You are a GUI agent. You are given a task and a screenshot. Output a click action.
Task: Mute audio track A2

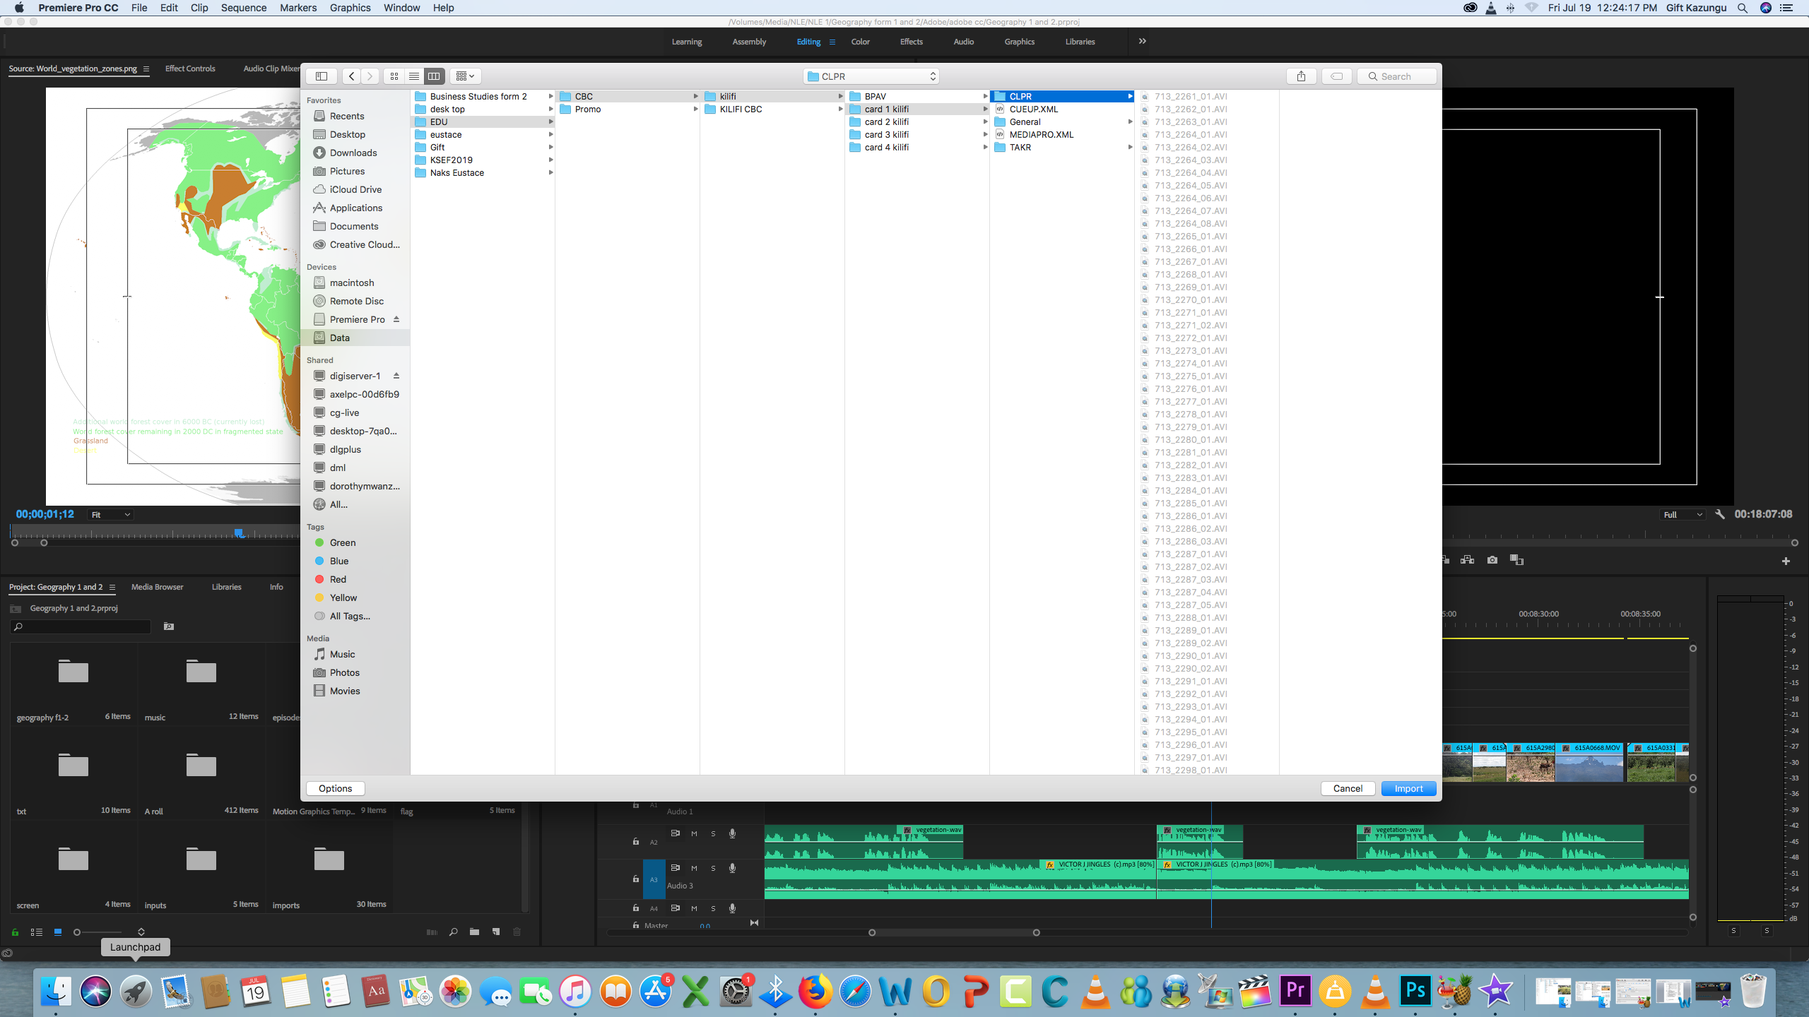(694, 834)
